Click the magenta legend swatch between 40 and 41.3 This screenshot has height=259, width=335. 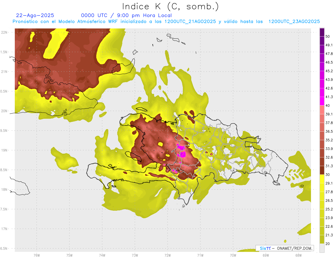(322, 101)
